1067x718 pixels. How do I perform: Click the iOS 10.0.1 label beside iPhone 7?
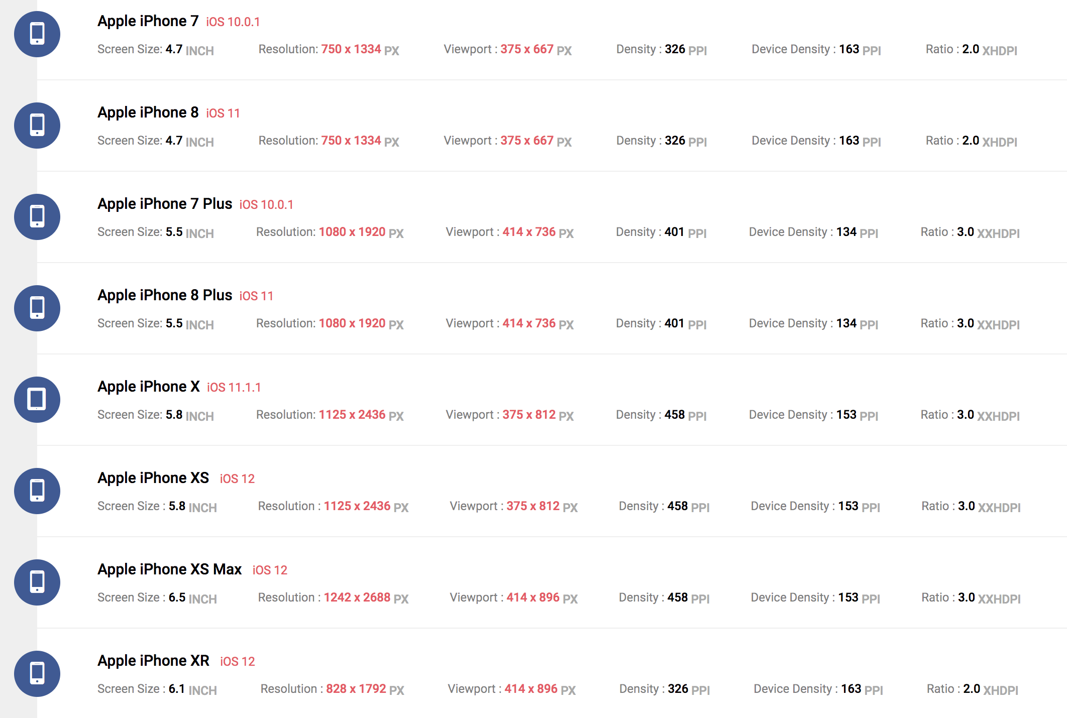(x=233, y=22)
